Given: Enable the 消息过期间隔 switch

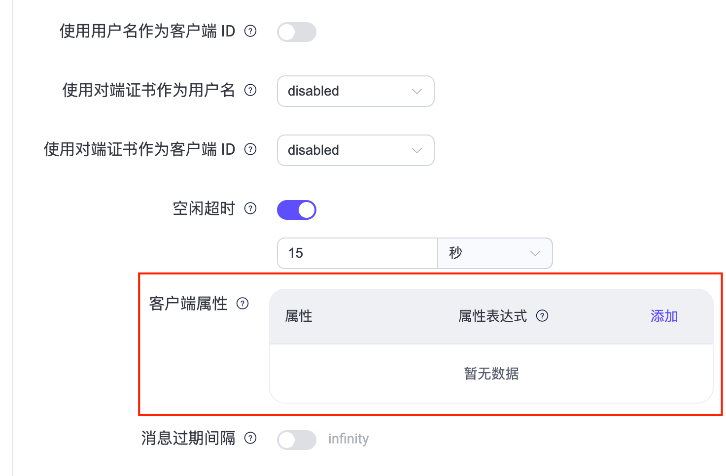Looking at the screenshot, I should click(x=296, y=440).
